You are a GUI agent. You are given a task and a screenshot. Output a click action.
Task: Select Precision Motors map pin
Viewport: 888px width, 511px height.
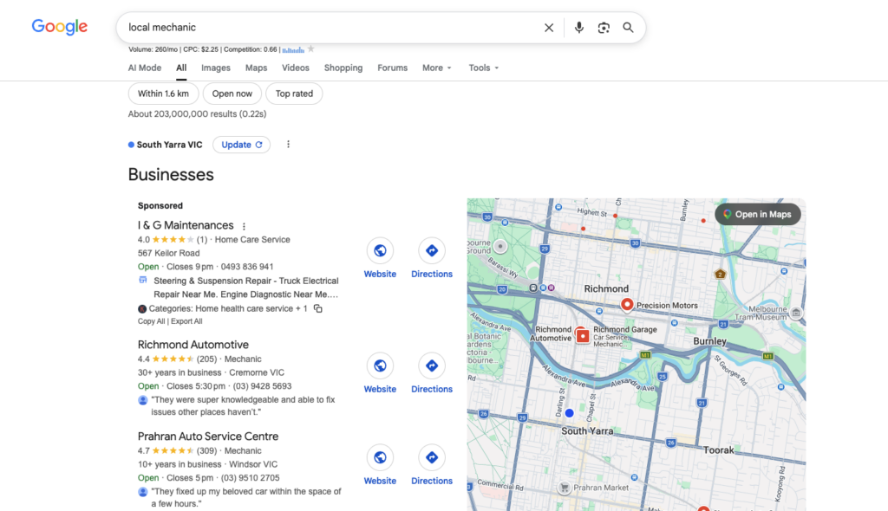tap(627, 305)
